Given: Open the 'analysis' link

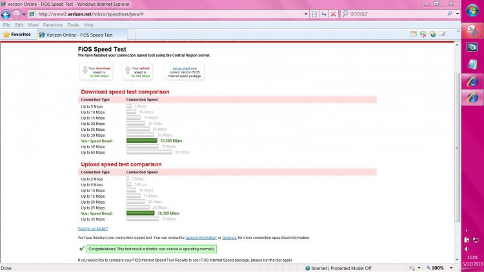Looking at the screenshot, I should [229, 238].
